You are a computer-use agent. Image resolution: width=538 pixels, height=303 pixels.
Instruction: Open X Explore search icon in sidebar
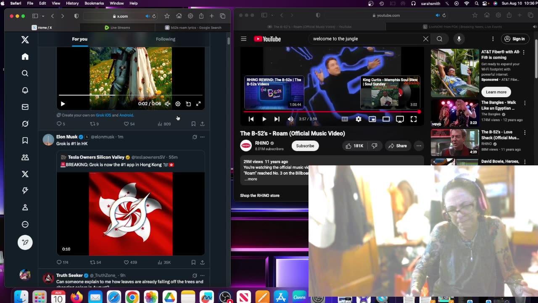pos(25,73)
